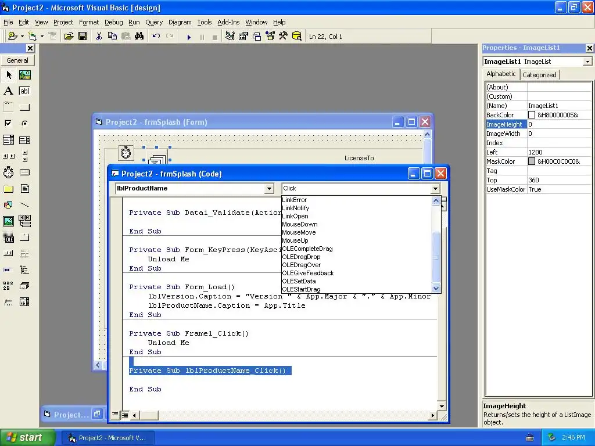595x446 pixels.
Task: Choose OLEStartDrag from the procedure list
Action: coord(301,289)
